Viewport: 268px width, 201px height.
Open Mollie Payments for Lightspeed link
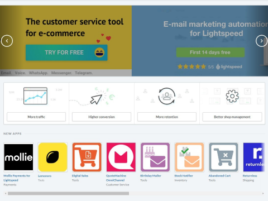(x=17, y=178)
